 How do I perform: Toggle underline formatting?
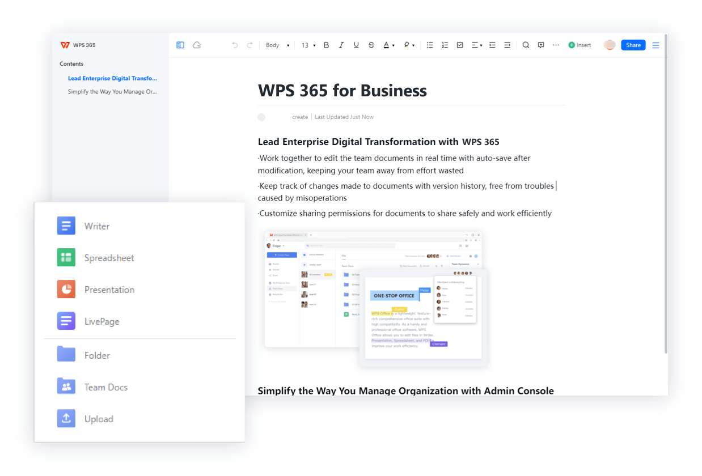pyautogui.click(x=356, y=45)
